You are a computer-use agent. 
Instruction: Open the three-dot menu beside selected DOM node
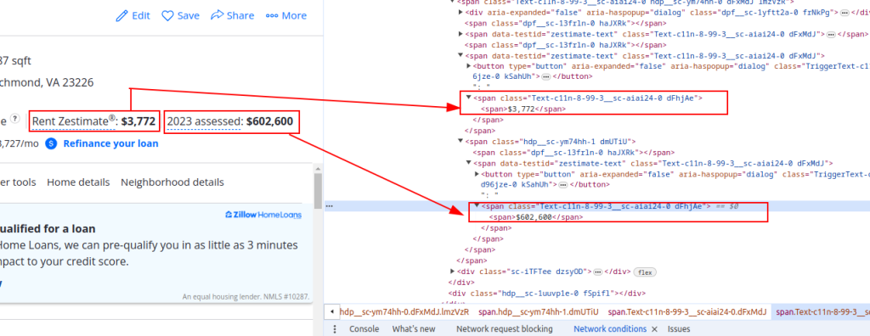click(x=329, y=205)
